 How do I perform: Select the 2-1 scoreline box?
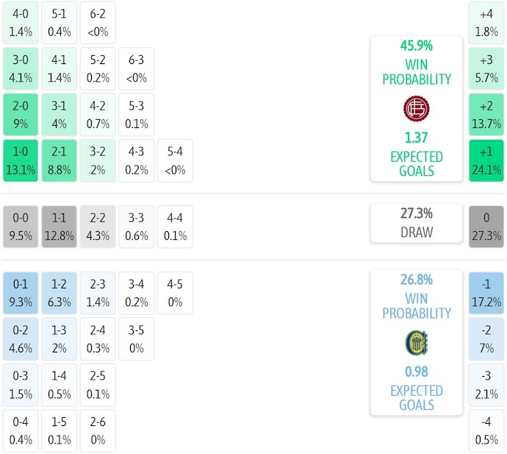pyautogui.click(x=60, y=160)
